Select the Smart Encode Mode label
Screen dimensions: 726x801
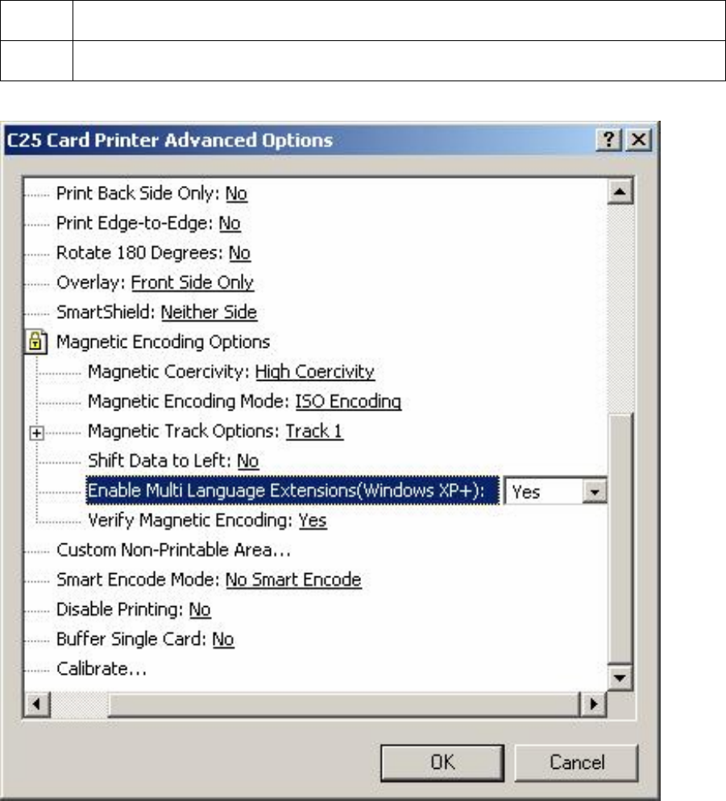(138, 580)
